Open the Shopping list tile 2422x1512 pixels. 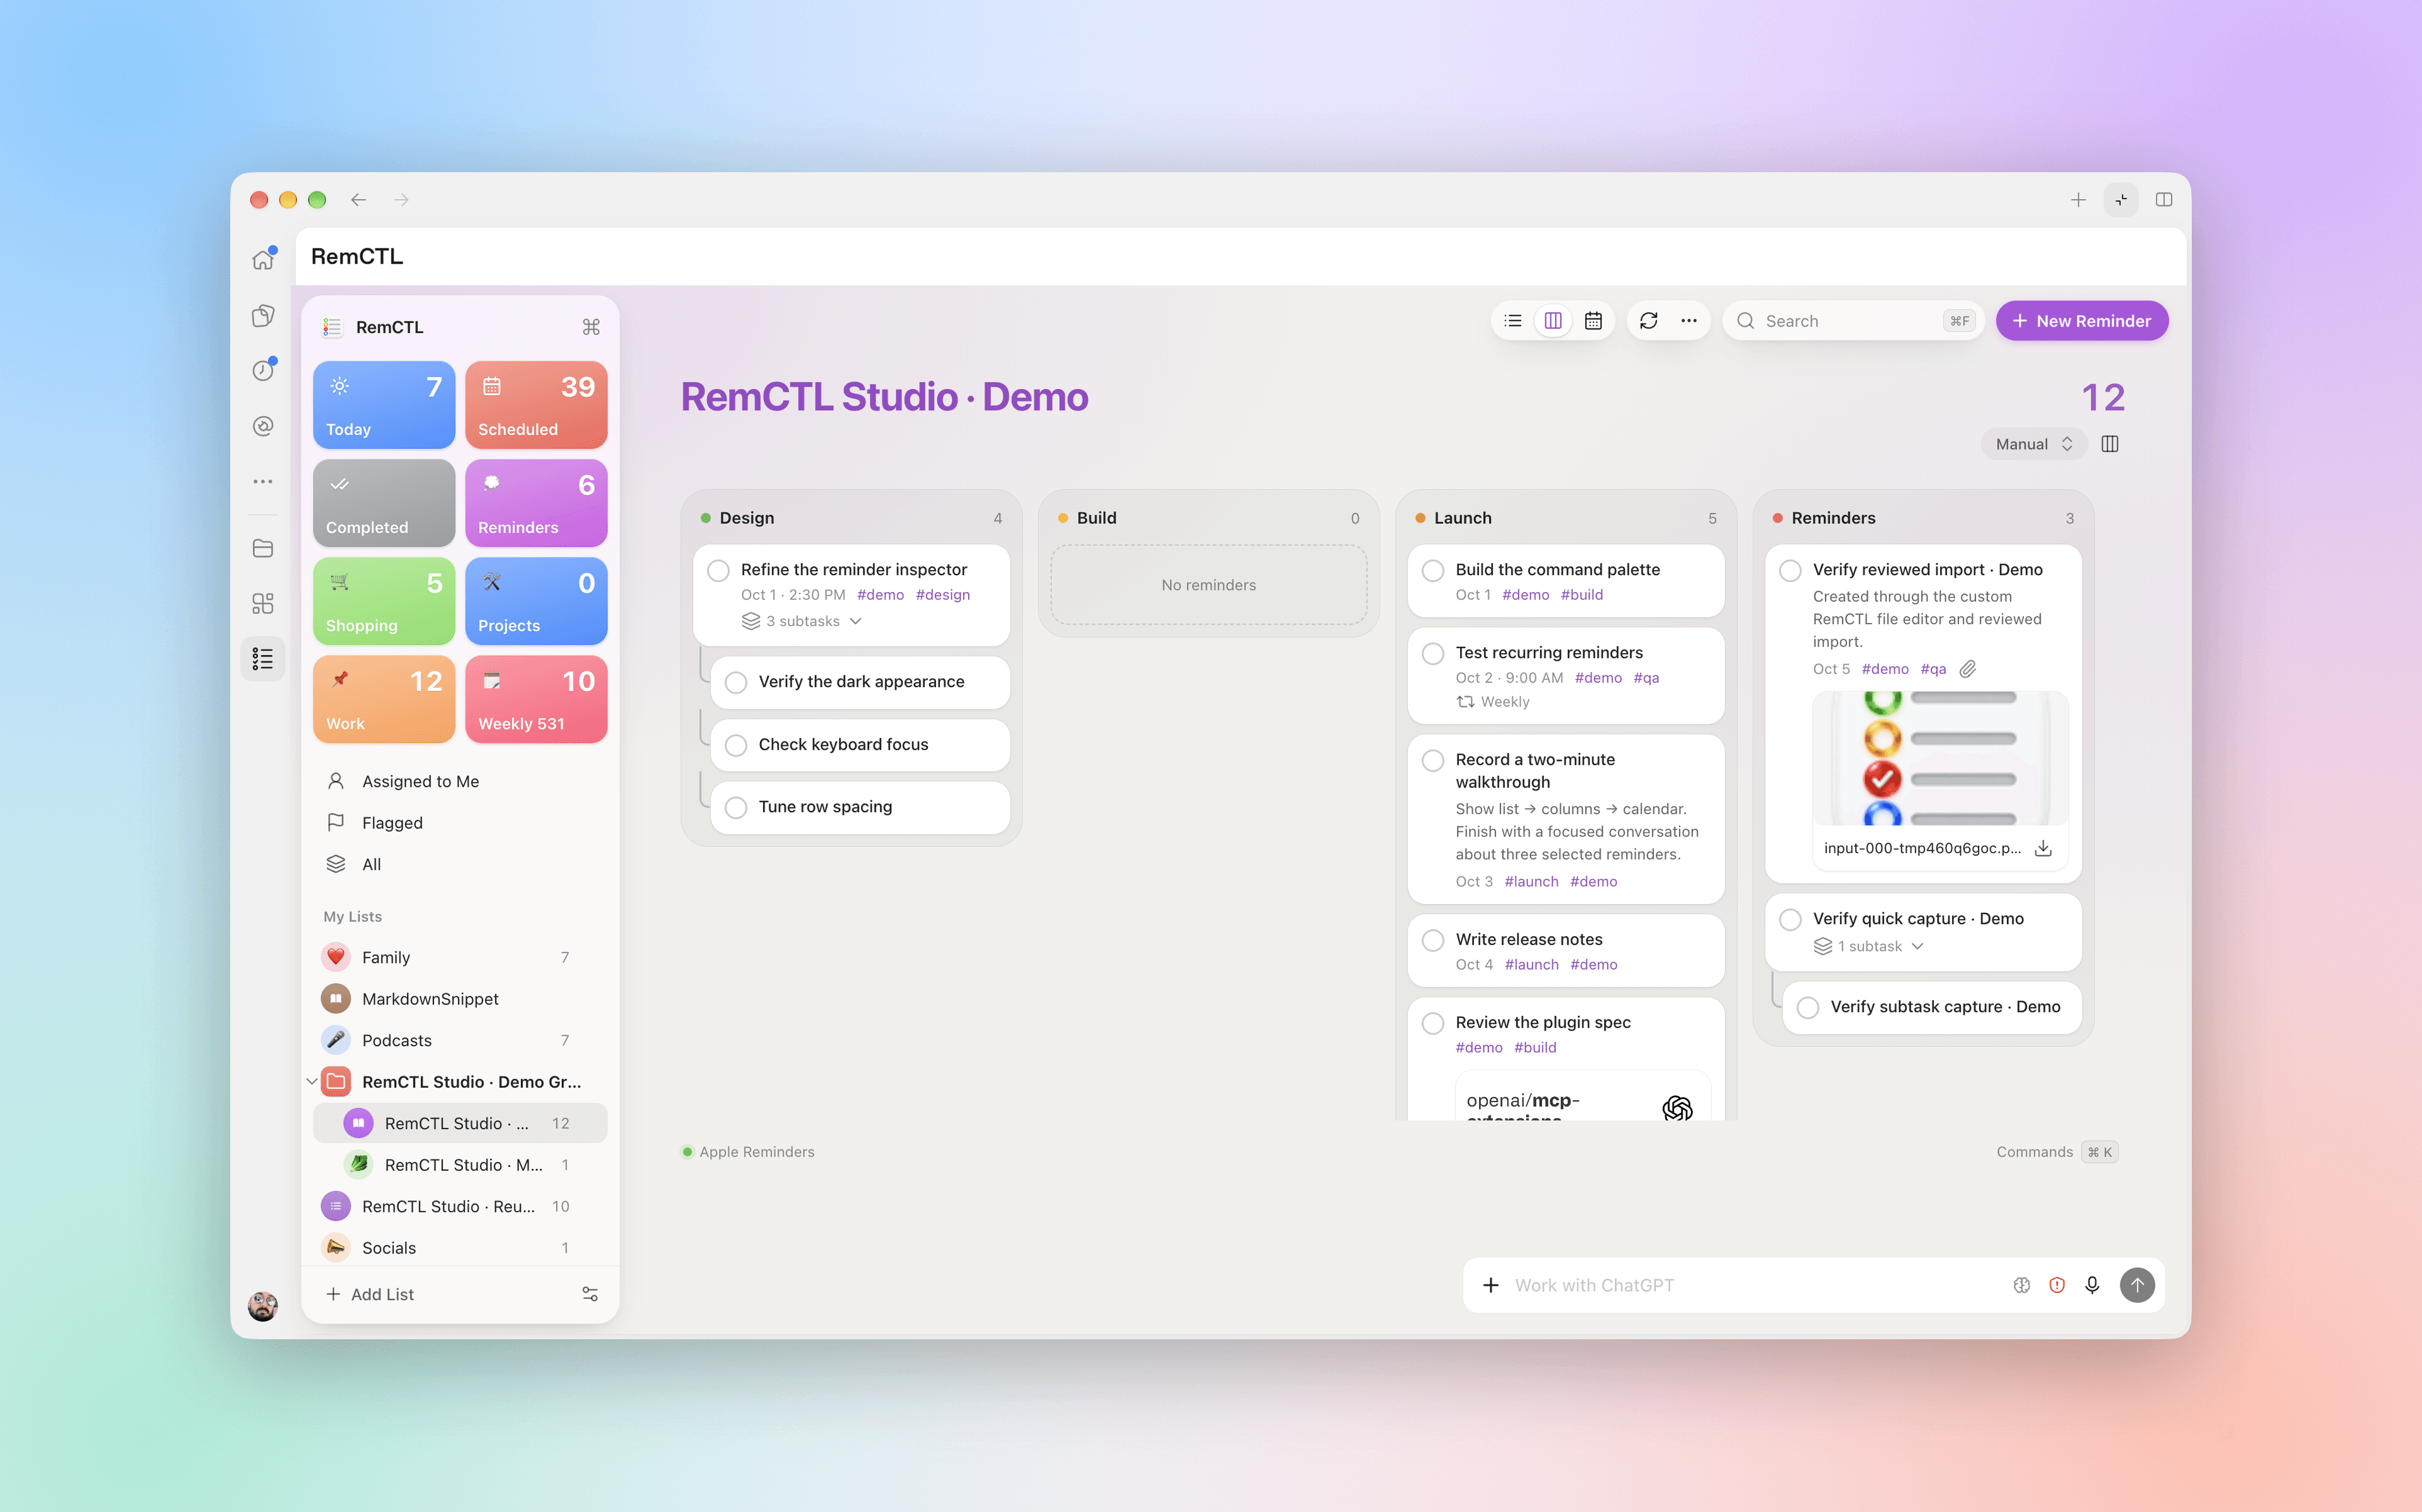pyautogui.click(x=384, y=601)
